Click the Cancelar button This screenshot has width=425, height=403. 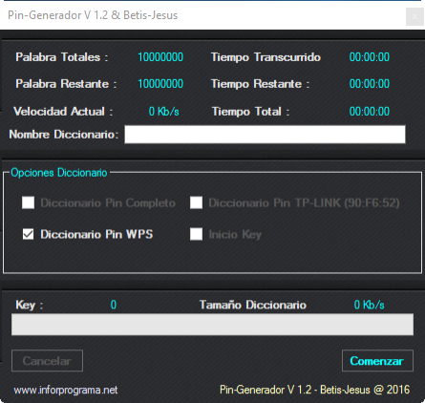point(47,361)
